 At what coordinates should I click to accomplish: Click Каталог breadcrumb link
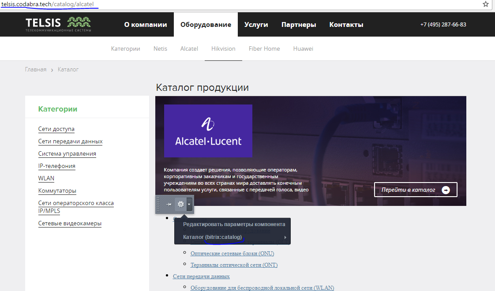tap(68, 69)
